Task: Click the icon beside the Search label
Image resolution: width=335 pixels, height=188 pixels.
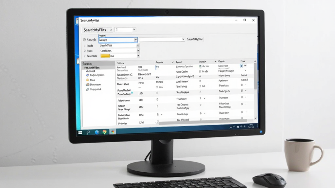Action: (84, 40)
